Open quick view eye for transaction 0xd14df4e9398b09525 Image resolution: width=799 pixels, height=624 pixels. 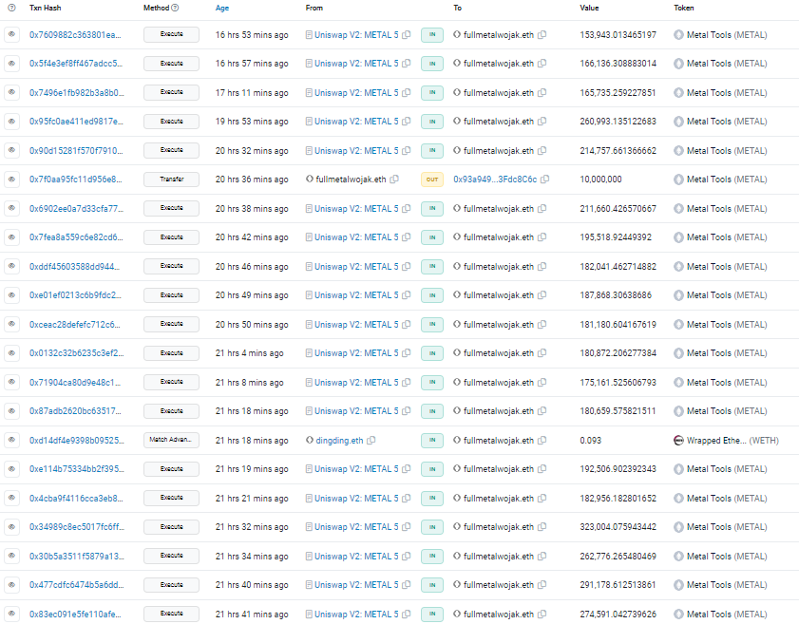click(11, 440)
